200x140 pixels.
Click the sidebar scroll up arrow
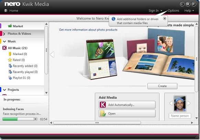point(46,24)
